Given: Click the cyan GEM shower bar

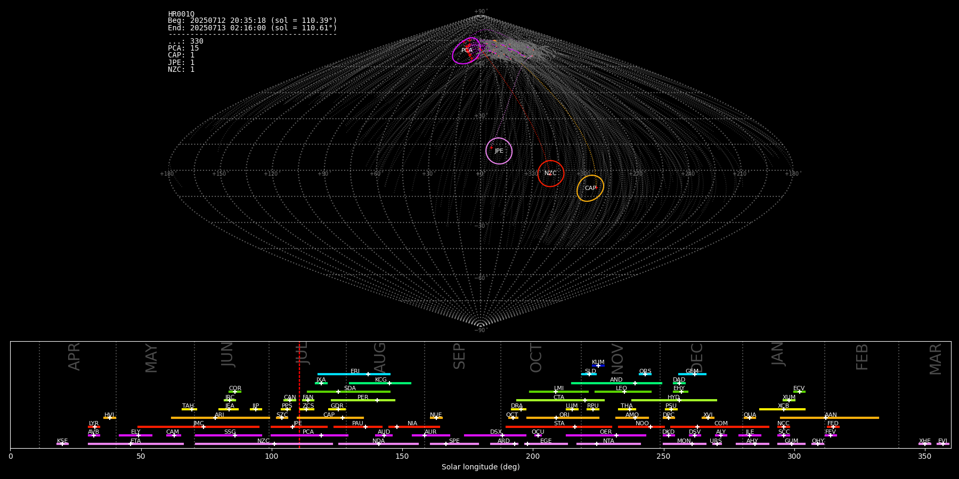Looking at the screenshot, I should 692,374.
